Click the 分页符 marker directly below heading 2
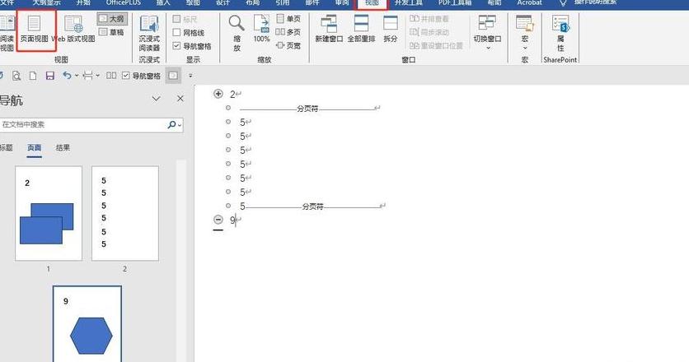 (307, 109)
